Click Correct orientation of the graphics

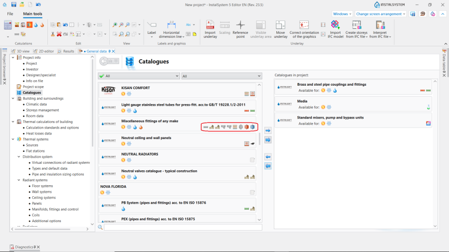304,29
